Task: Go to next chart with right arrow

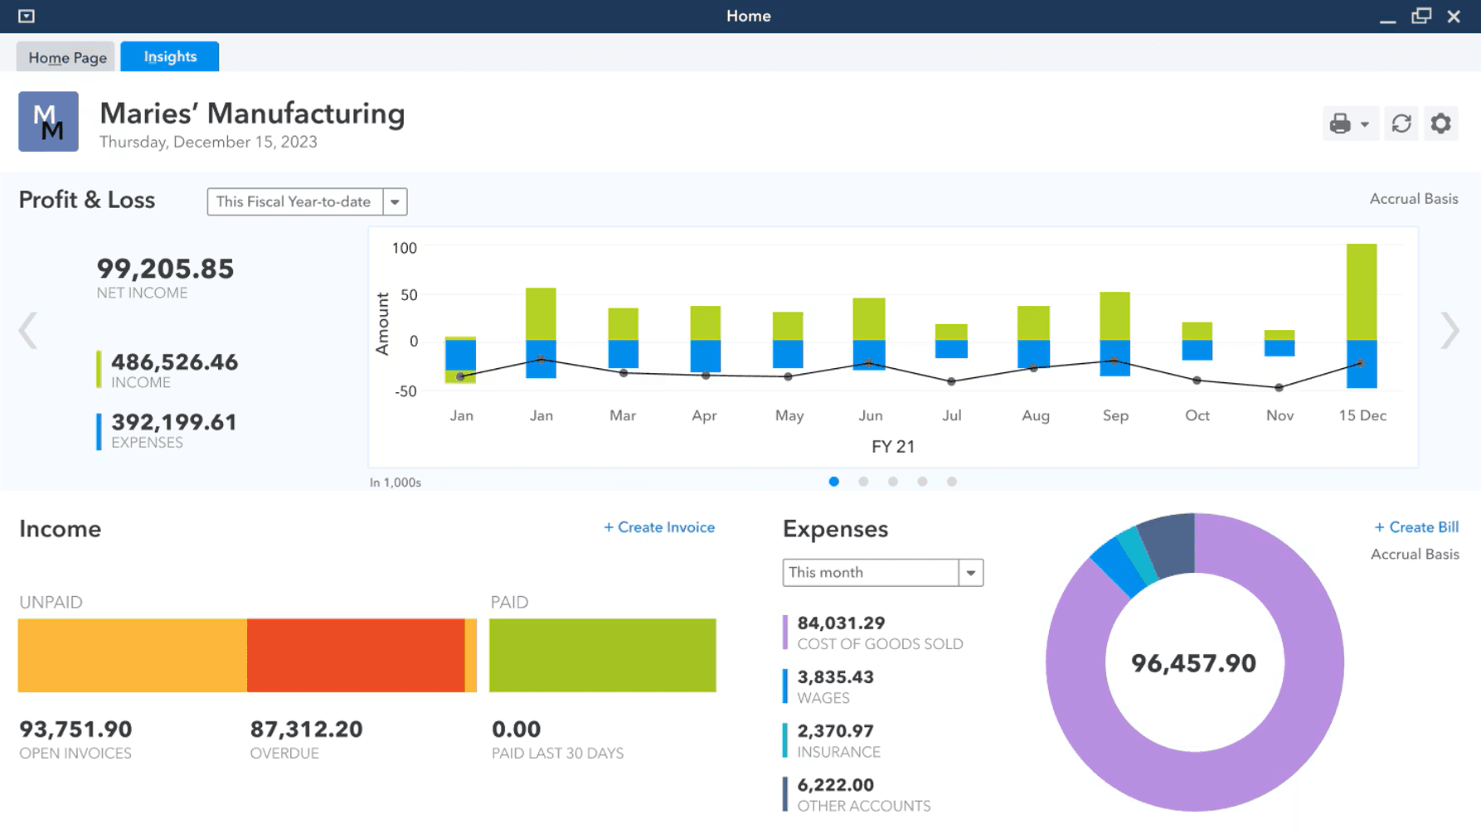Action: coord(1449,331)
